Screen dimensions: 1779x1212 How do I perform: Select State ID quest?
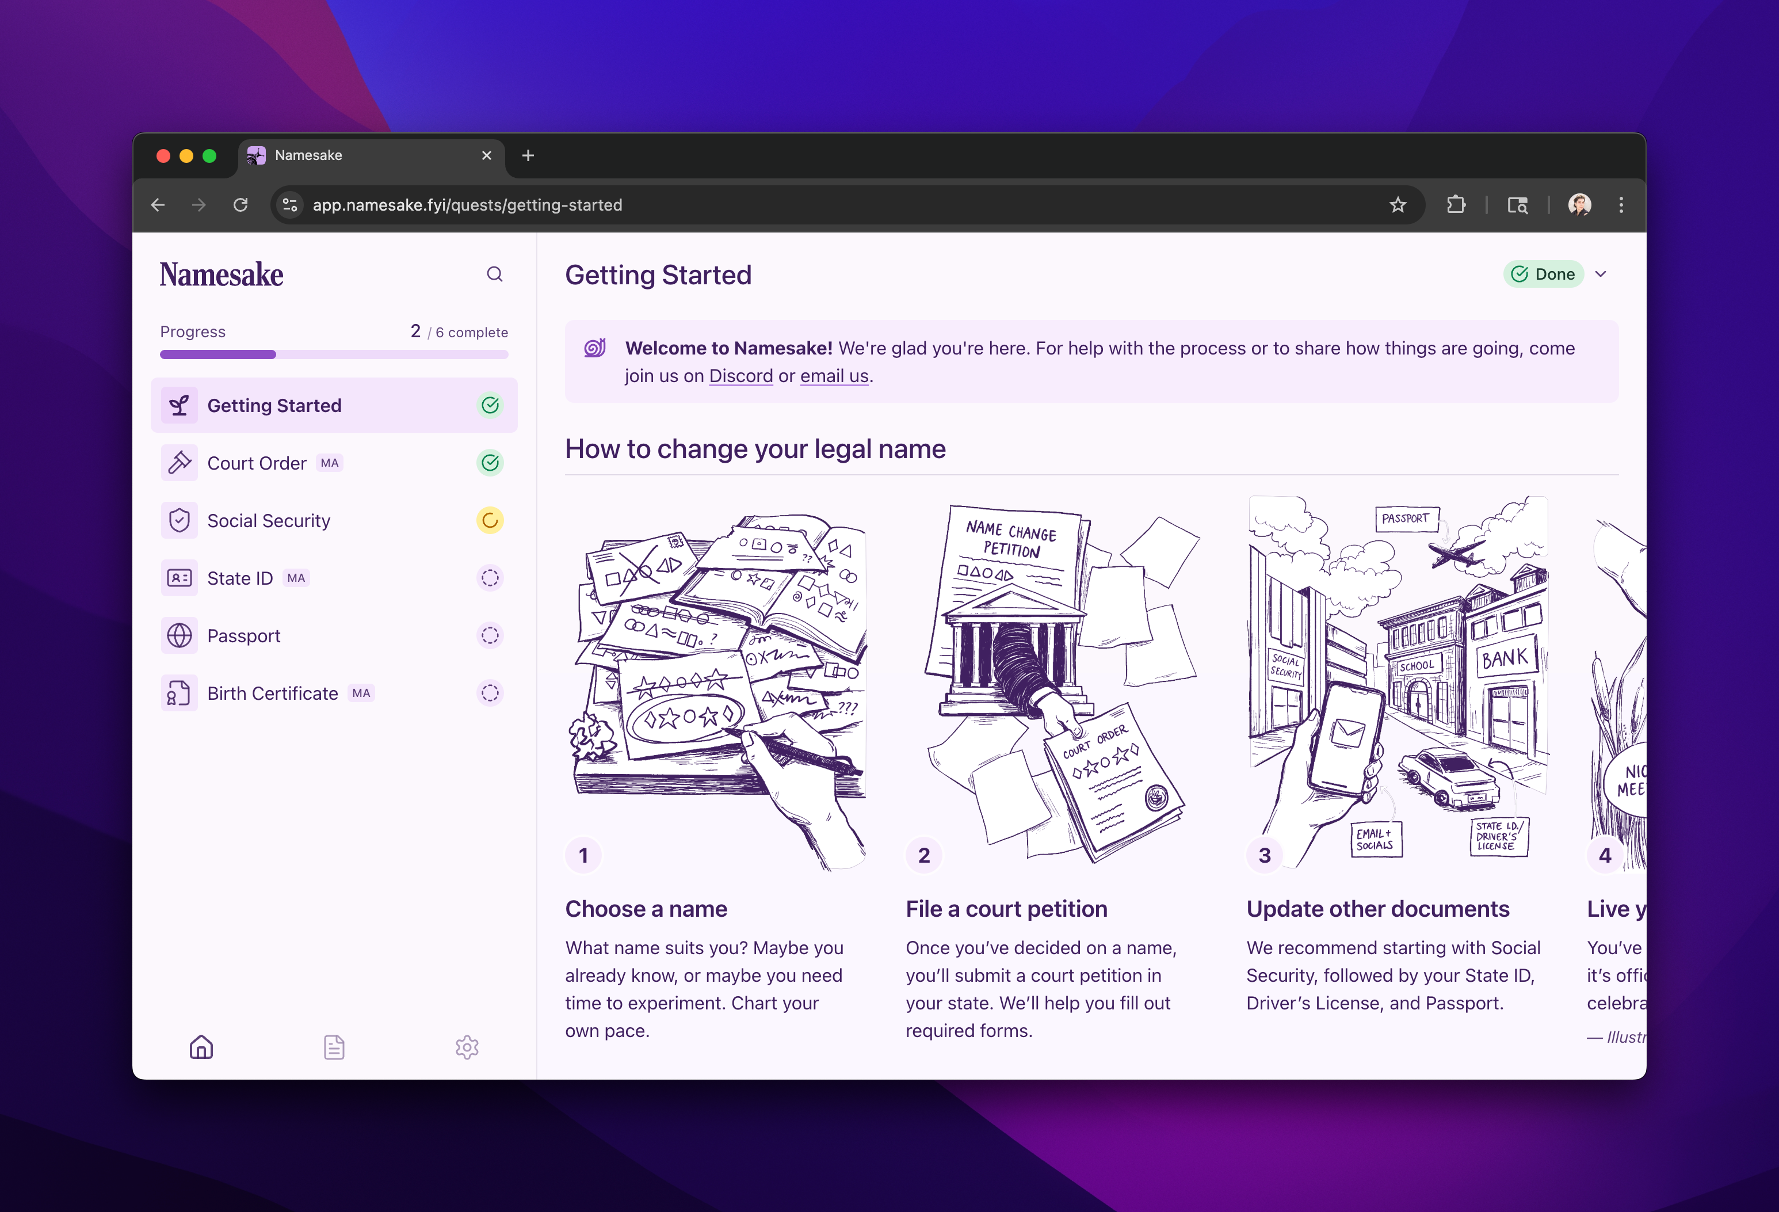point(334,578)
